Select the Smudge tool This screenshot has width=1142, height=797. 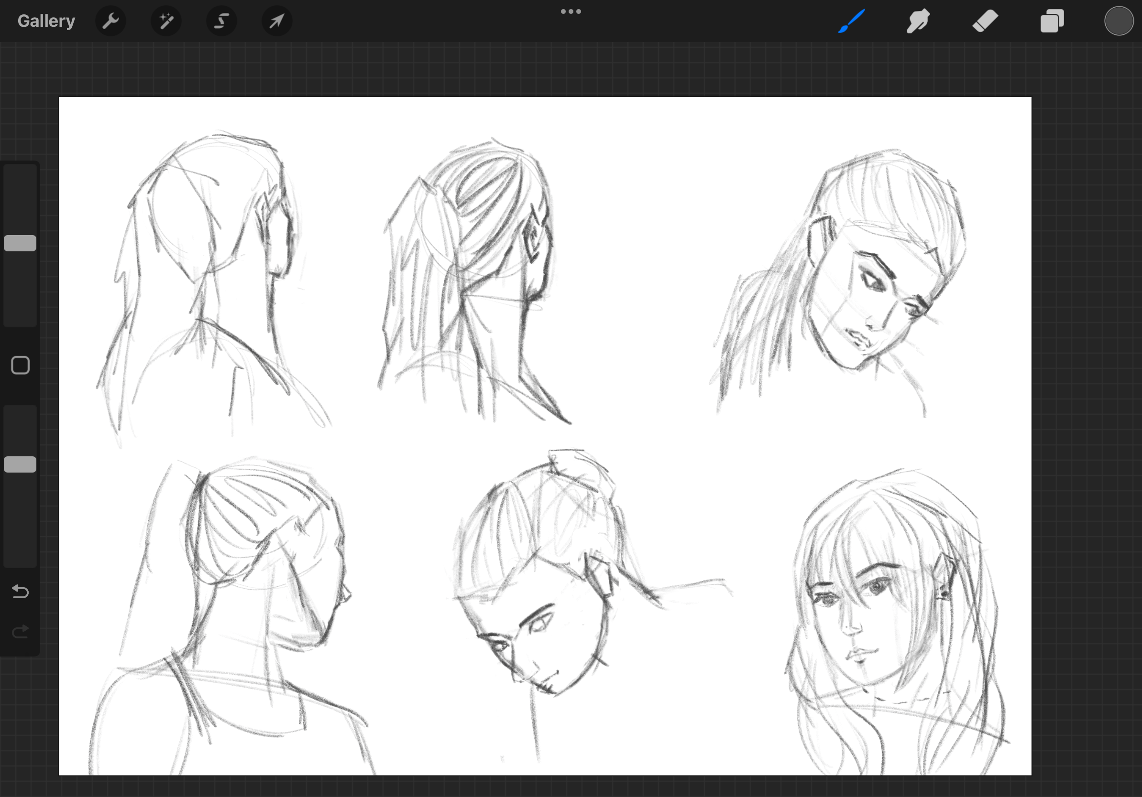click(x=918, y=21)
